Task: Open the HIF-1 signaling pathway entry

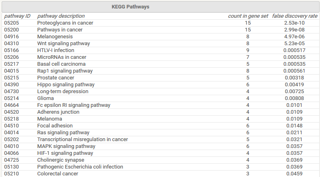Action: click(65, 153)
